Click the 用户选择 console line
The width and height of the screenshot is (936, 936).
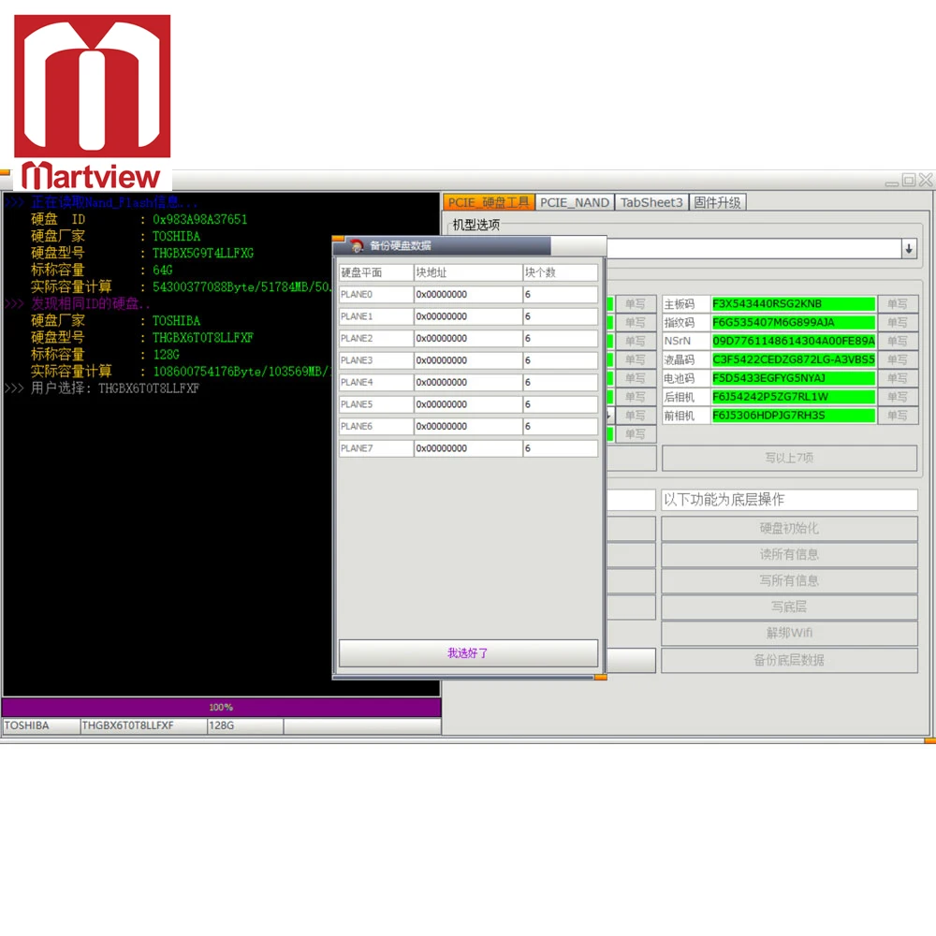(102, 388)
